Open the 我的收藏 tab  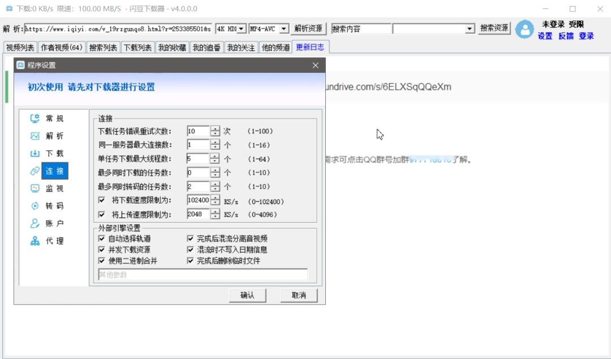172,47
